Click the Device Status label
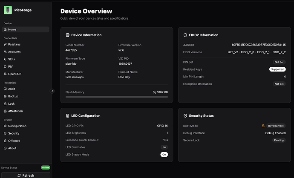 point(9,168)
